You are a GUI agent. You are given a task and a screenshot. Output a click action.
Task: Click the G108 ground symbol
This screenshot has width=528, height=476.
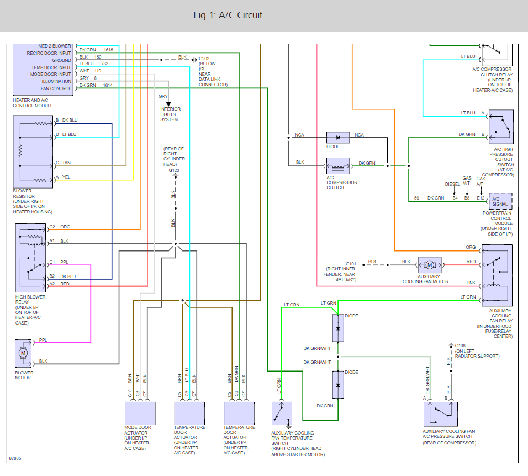(451, 346)
